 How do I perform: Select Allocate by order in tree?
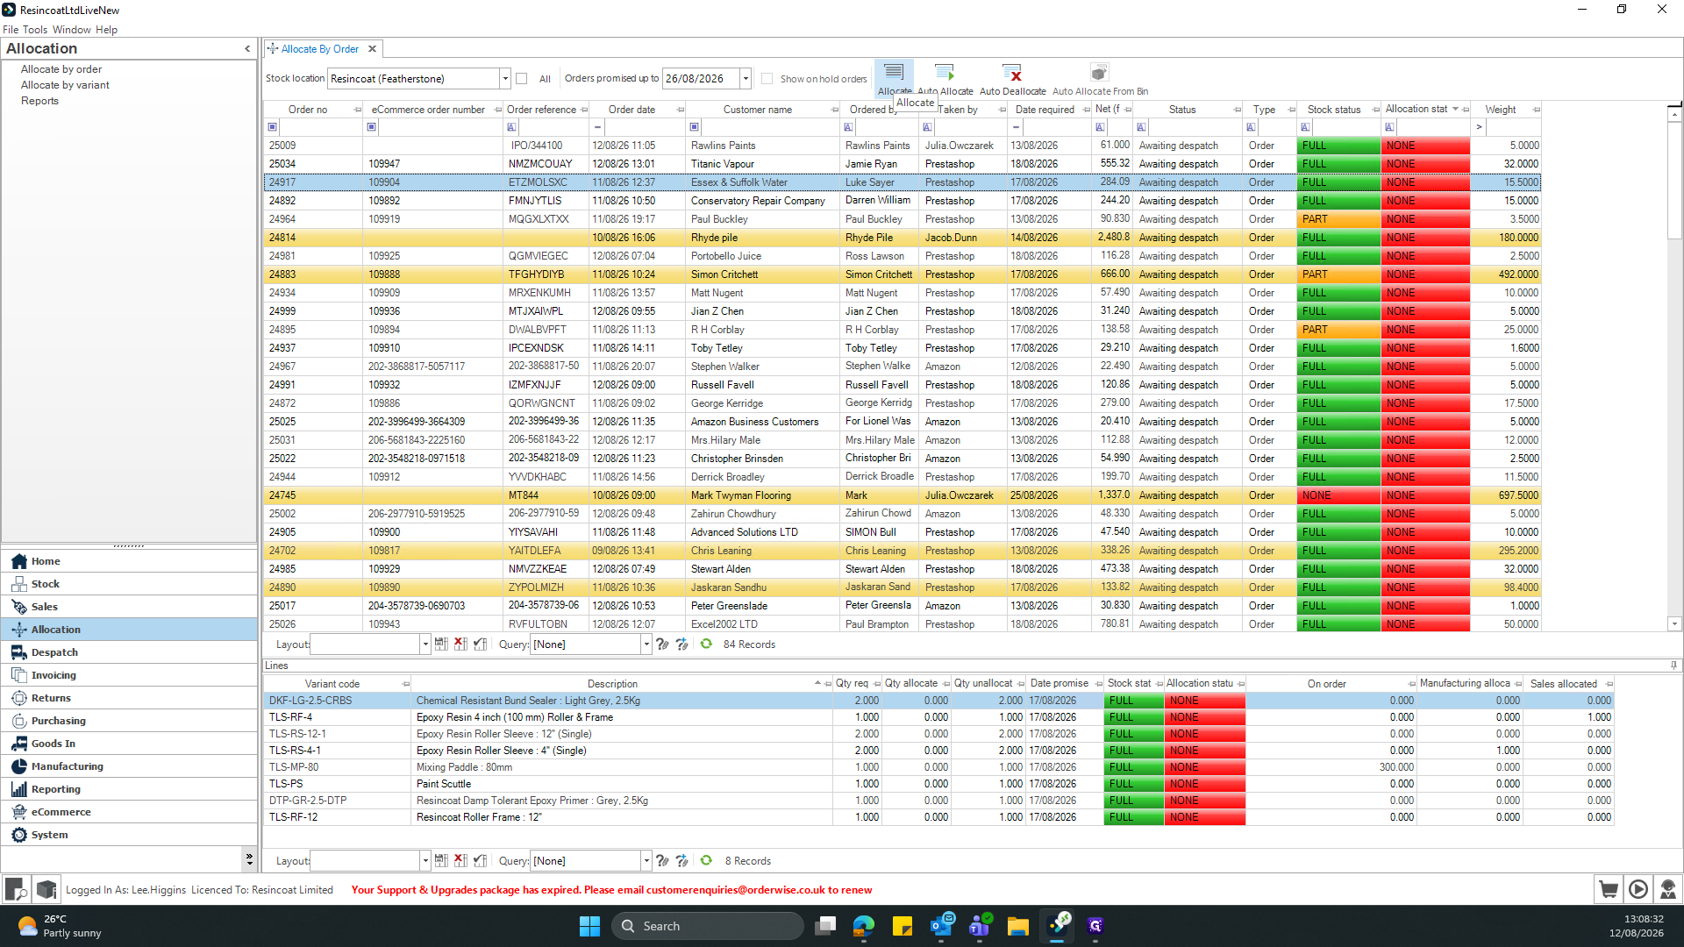[61, 69]
